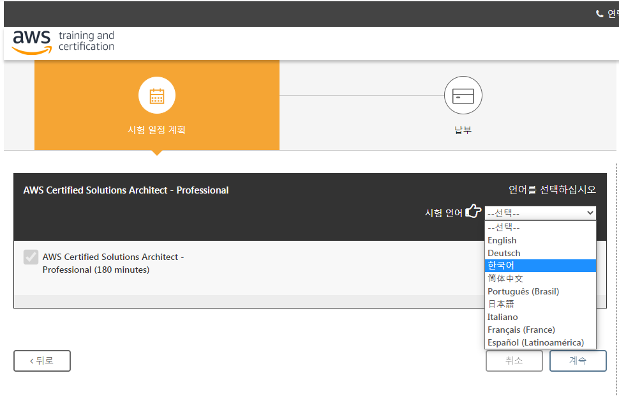
Task: Click the exam title header text
Action: [126, 190]
